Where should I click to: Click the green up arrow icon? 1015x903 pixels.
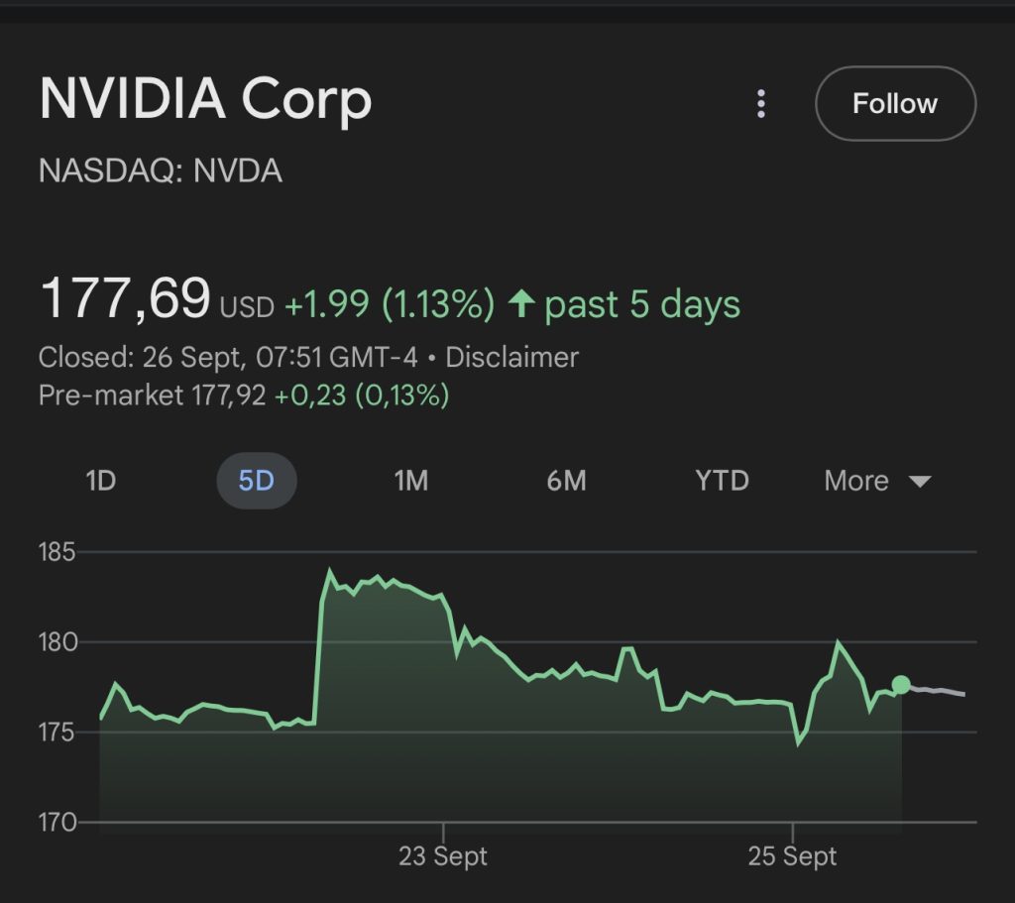click(x=521, y=304)
